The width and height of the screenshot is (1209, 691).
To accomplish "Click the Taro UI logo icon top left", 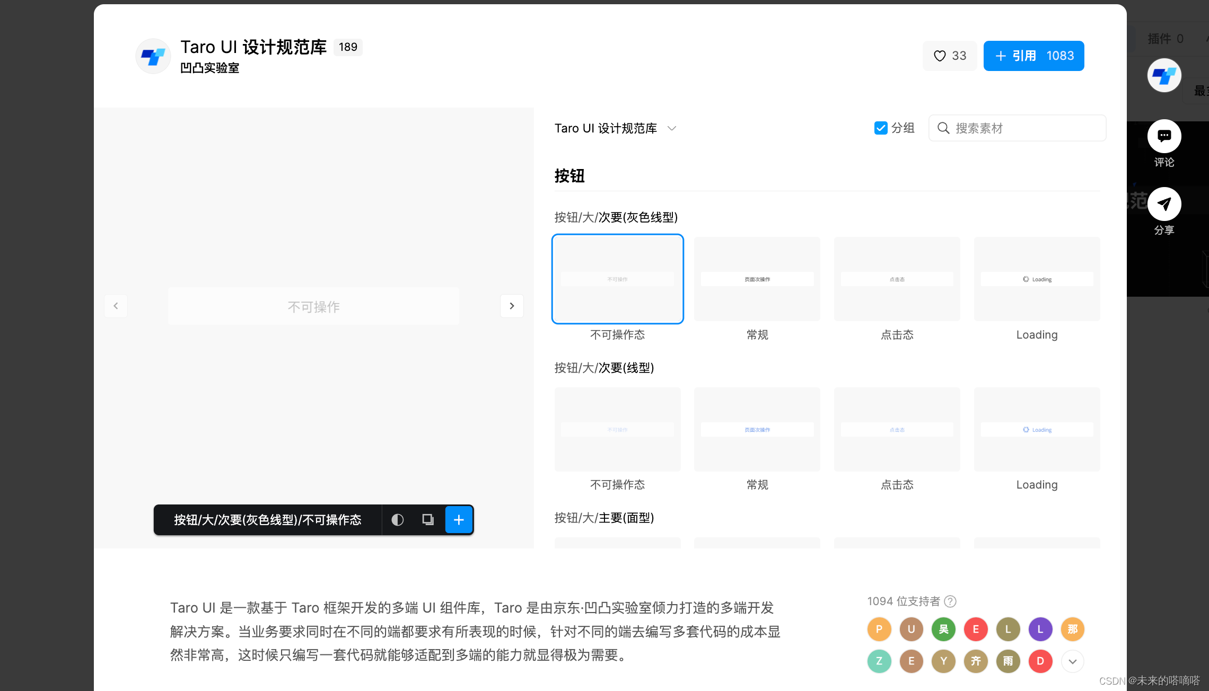I will 152,56.
